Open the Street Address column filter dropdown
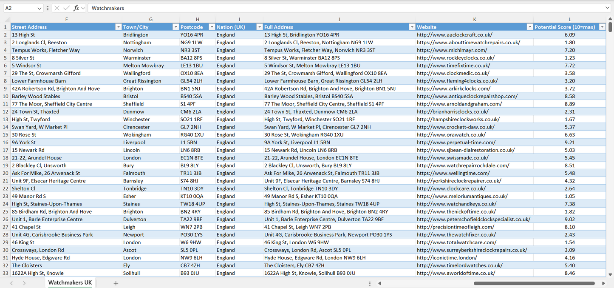 click(x=119, y=27)
